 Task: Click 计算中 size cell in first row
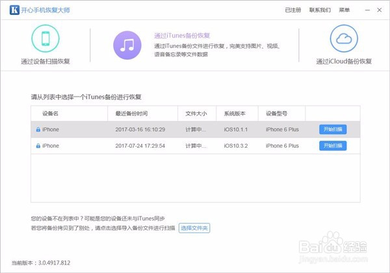click(196, 130)
